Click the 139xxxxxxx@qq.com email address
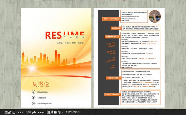Viewport: 186px width, 115px height. pos(44,103)
